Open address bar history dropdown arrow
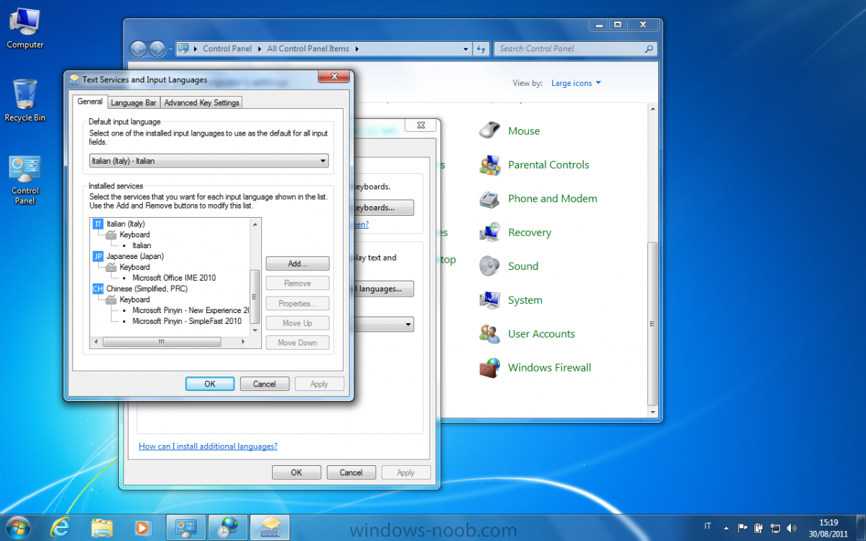The height and width of the screenshot is (541, 866). click(465, 49)
